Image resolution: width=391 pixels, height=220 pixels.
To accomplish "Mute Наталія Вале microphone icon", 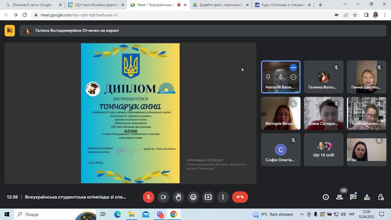I will click(x=281, y=77).
